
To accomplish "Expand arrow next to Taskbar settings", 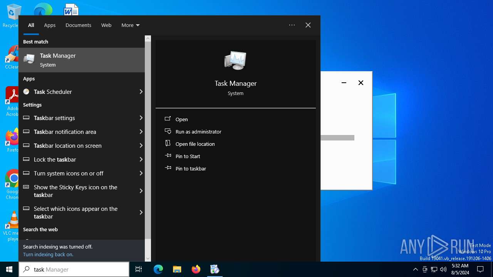I will [141, 118].
